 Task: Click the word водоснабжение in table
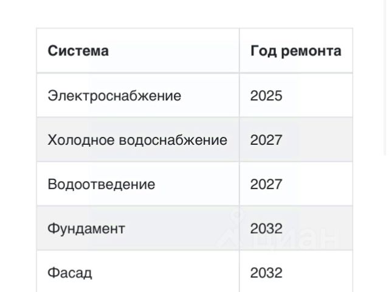(173, 140)
